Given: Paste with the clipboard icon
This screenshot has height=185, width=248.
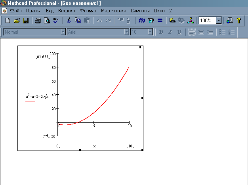Looking at the screenshot, I should pyautogui.click(x=87, y=21).
